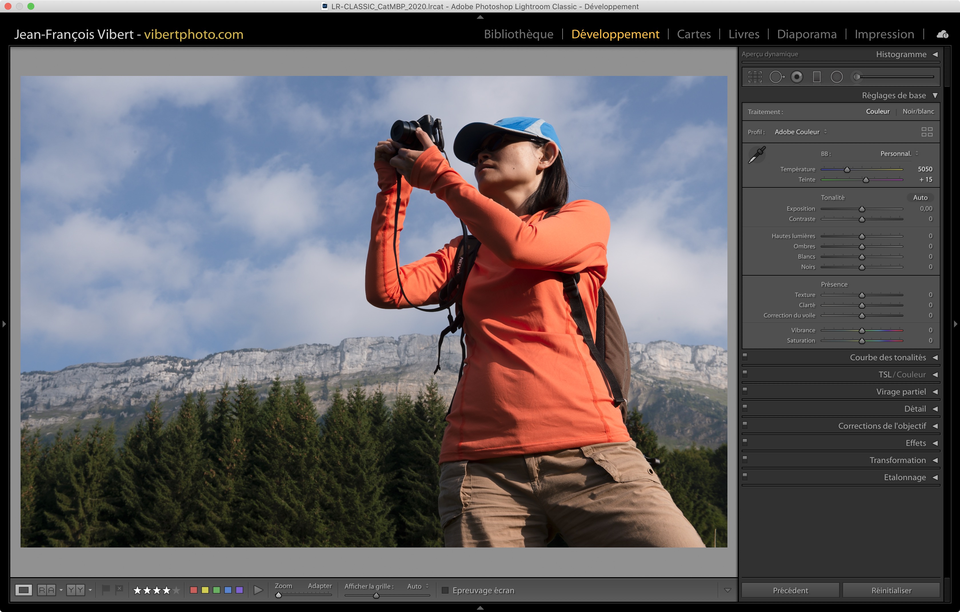Click the Réinitialiser button
Image resolution: width=960 pixels, height=612 pixels.
click(891, 590)
